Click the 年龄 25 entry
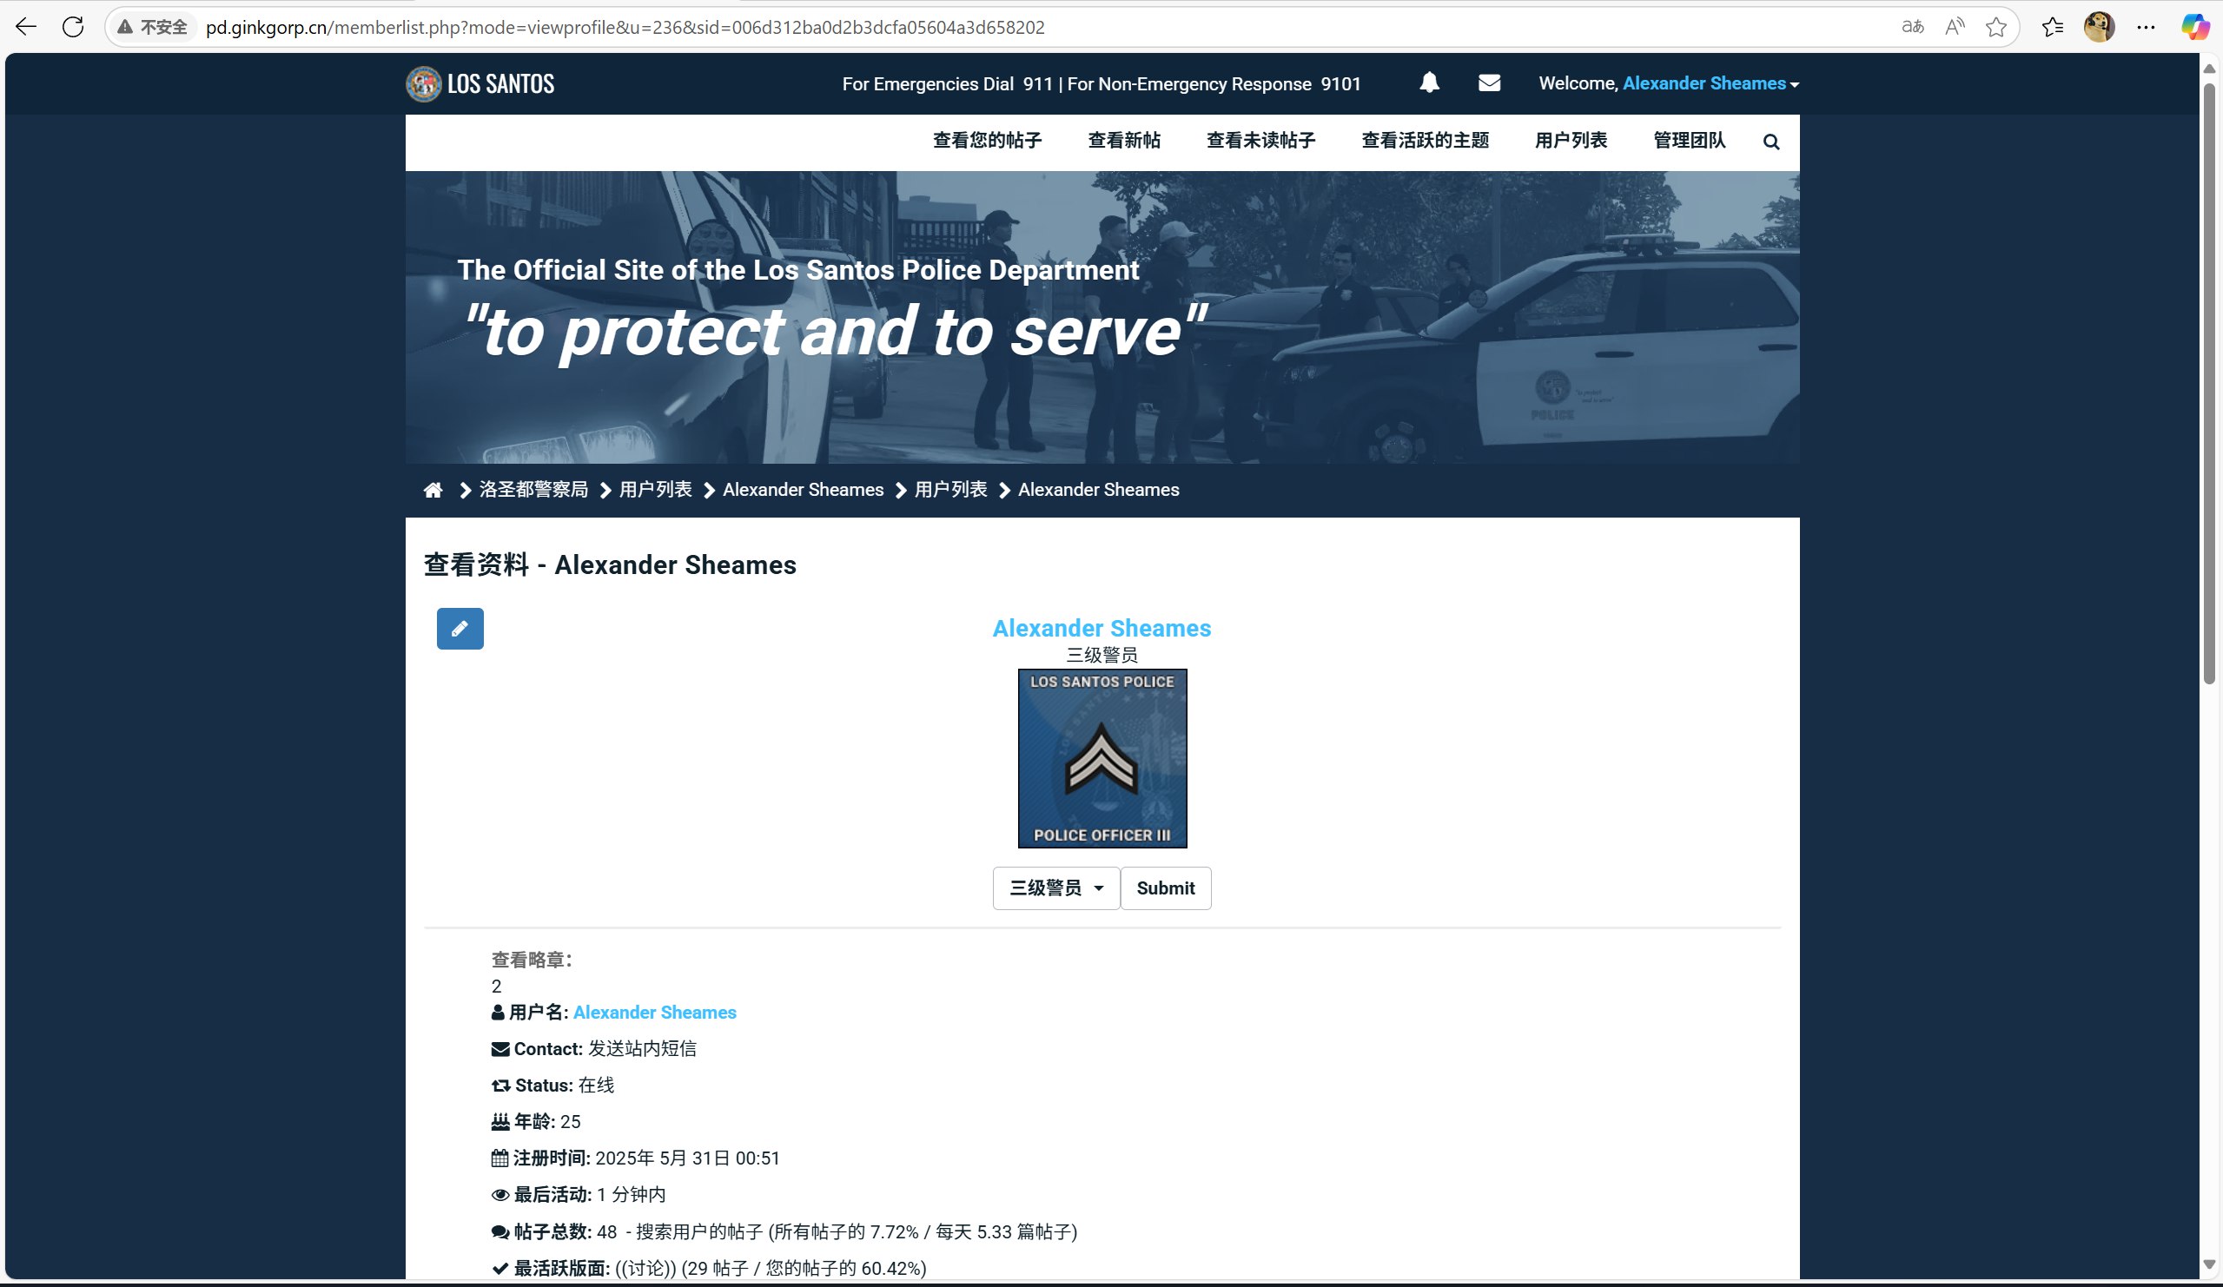 [536, 1122]
